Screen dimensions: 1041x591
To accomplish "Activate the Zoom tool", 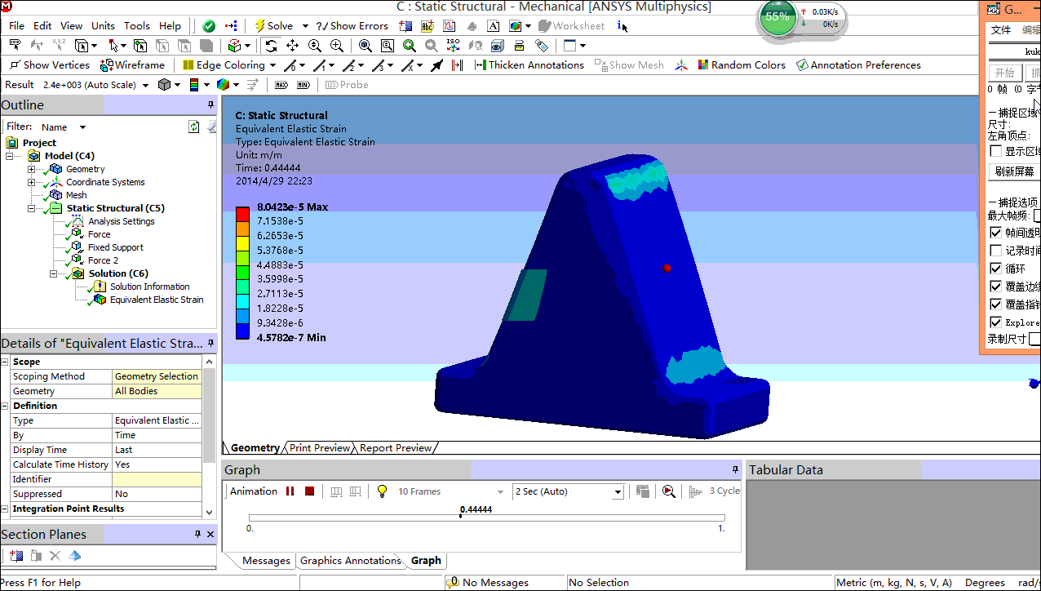I will click(x=315, y=46).
